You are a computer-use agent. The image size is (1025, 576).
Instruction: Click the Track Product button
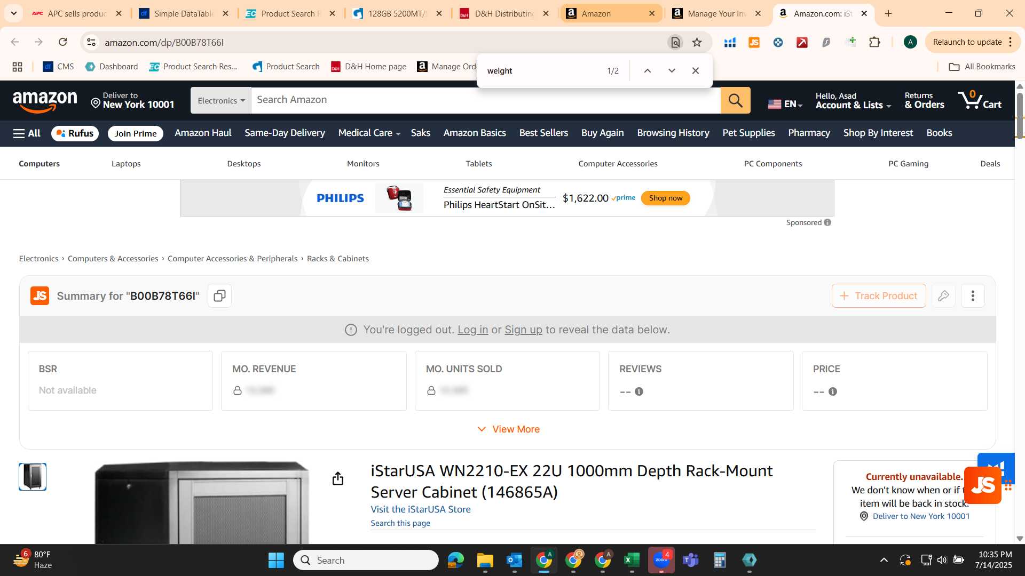click(x=879, y=296)
